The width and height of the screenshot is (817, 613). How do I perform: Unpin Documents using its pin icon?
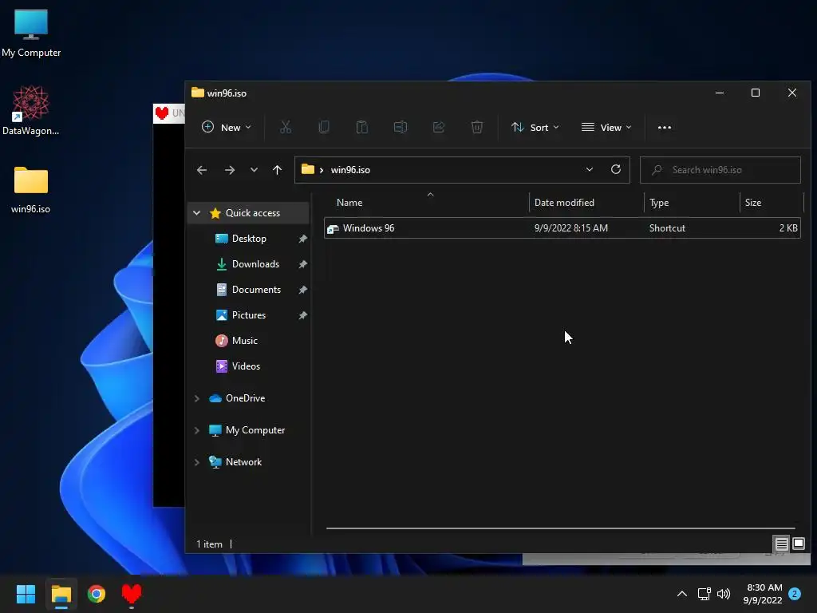pyautogui.click(x=302, y=289)
